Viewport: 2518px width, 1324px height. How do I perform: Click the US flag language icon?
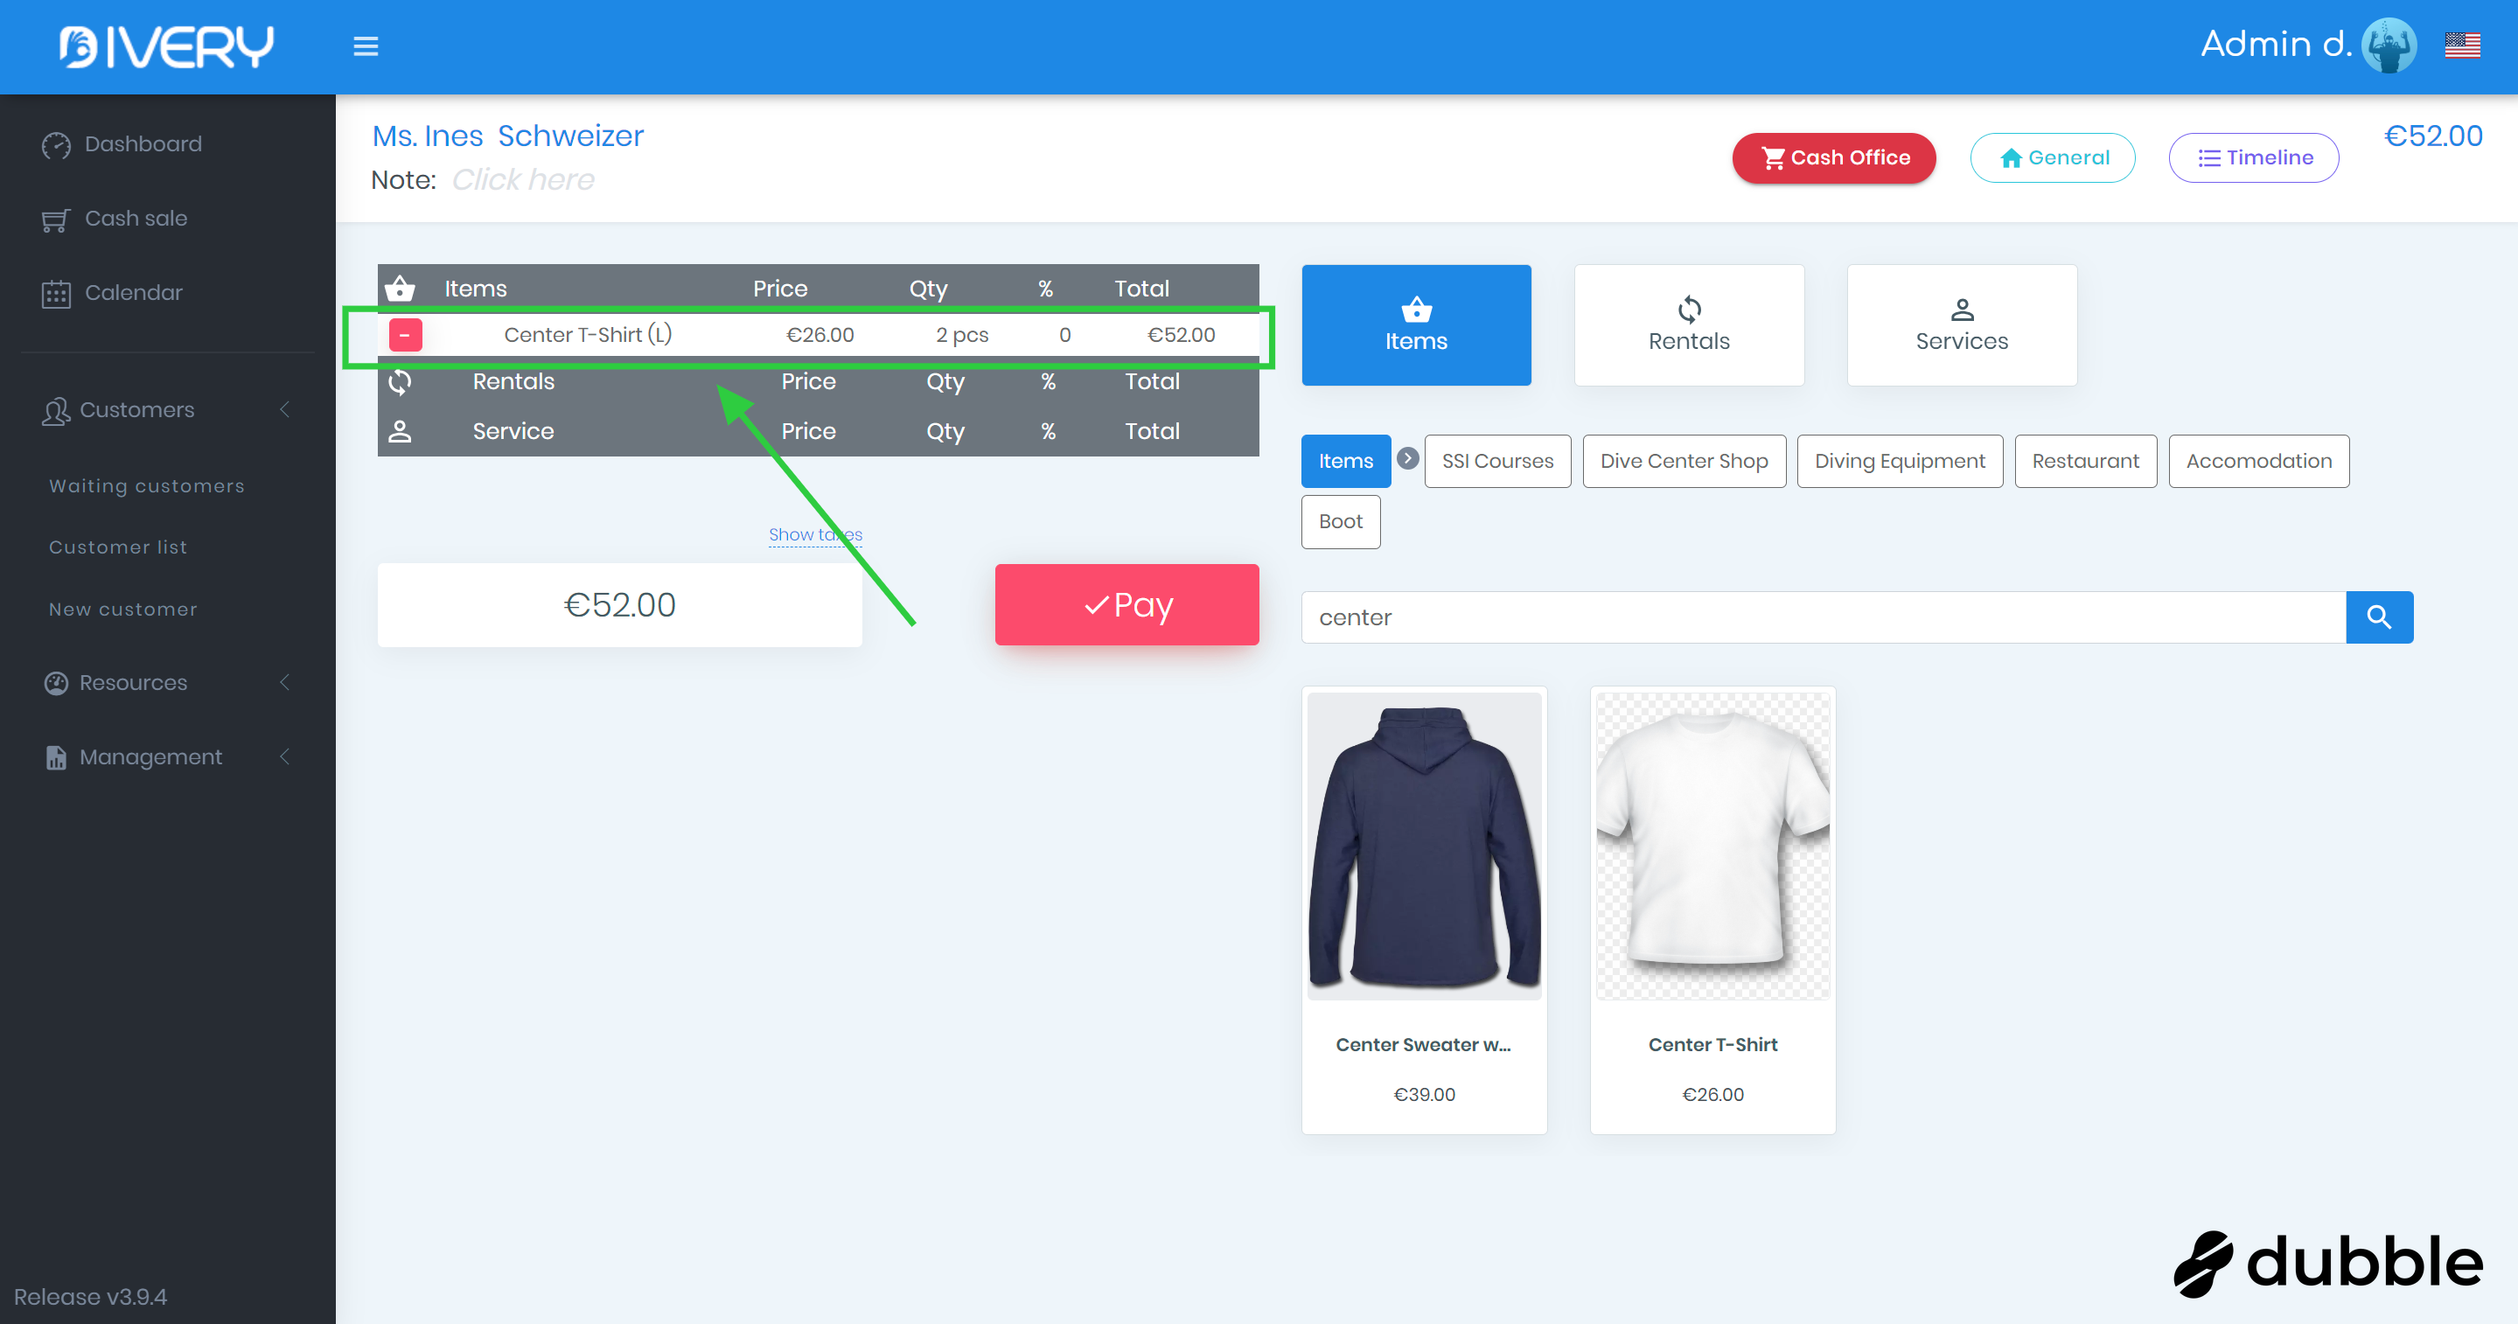click(2461, 46)
